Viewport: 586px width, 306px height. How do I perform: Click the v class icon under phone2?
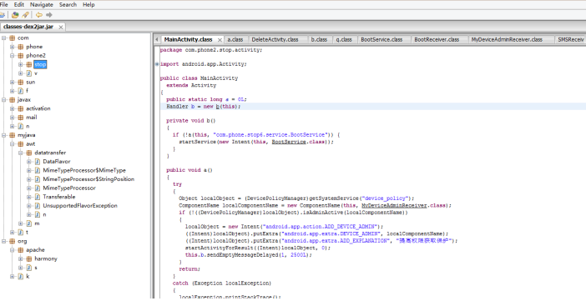pyautogui.click(x=29, y=73)
